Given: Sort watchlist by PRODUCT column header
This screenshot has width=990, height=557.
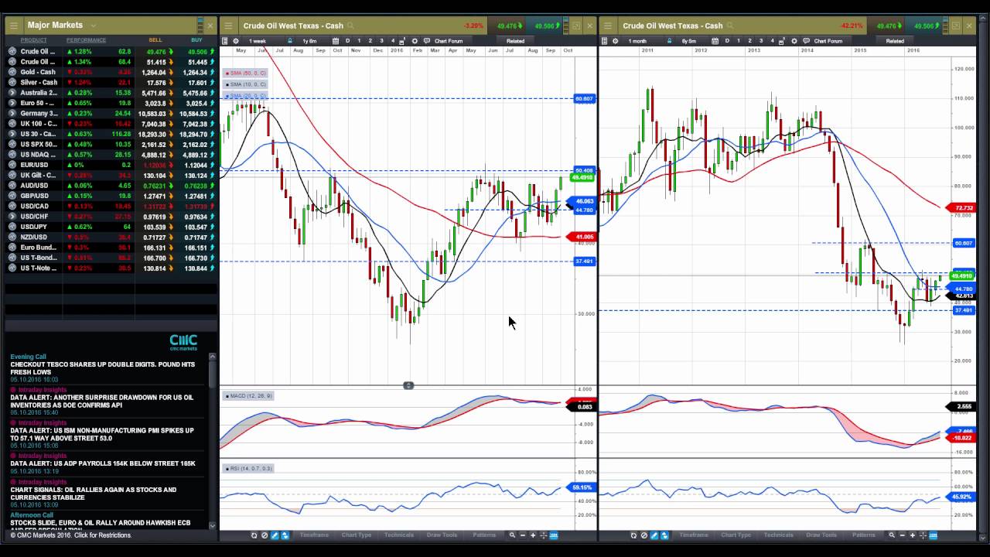Looking at the screenshot, I should click(x=33, y=39).
